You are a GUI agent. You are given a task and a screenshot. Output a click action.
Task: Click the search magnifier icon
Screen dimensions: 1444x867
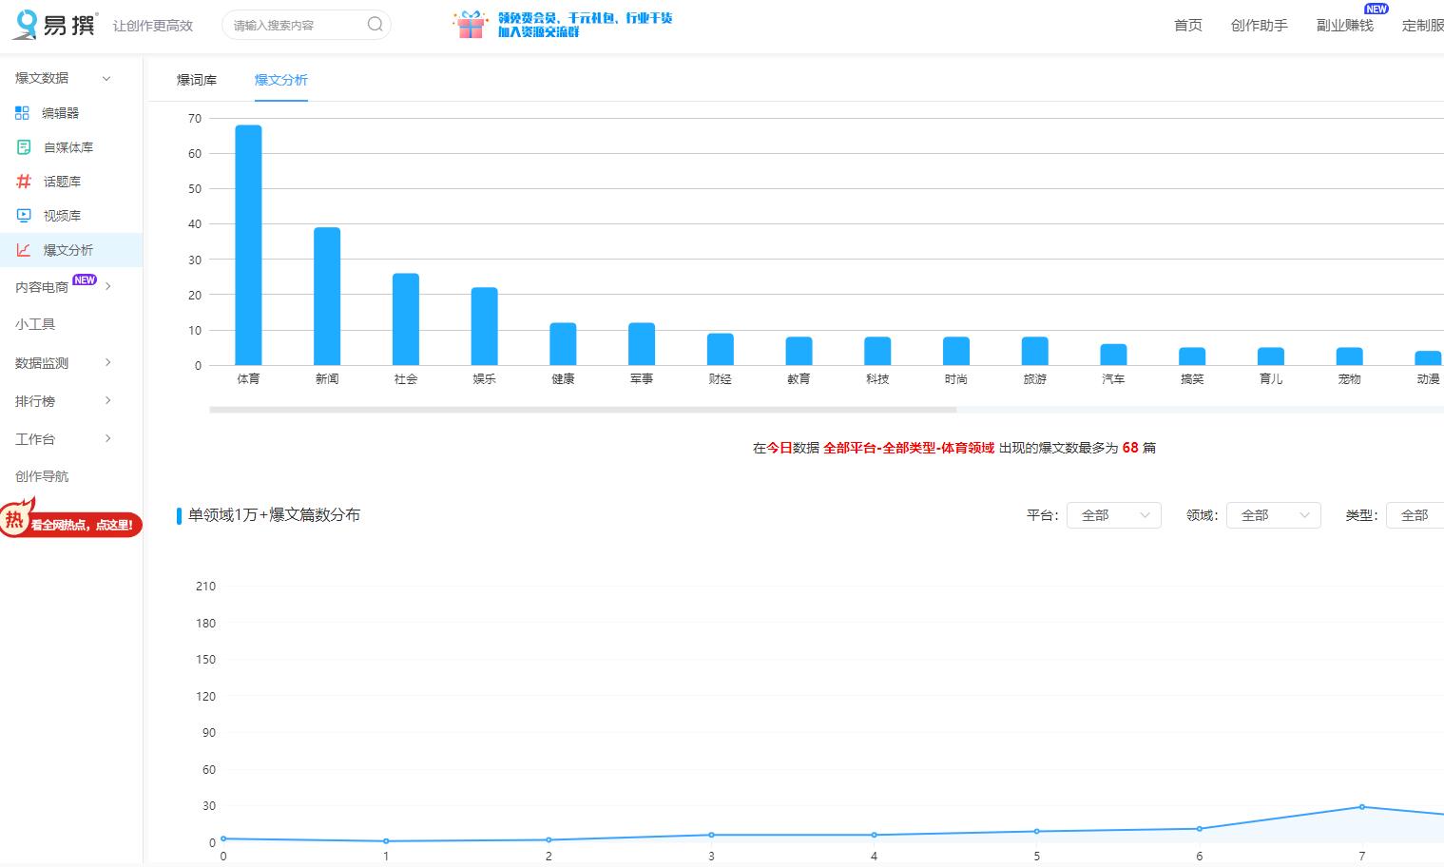(375, 25)
